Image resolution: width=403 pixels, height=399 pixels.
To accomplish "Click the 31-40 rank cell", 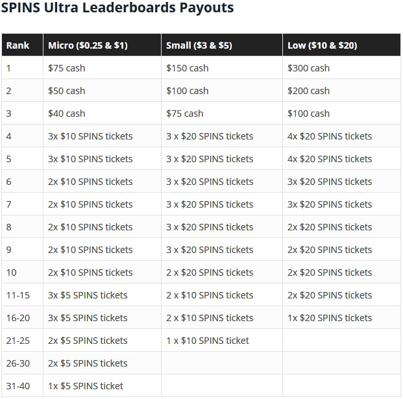I will coord(22,386).
